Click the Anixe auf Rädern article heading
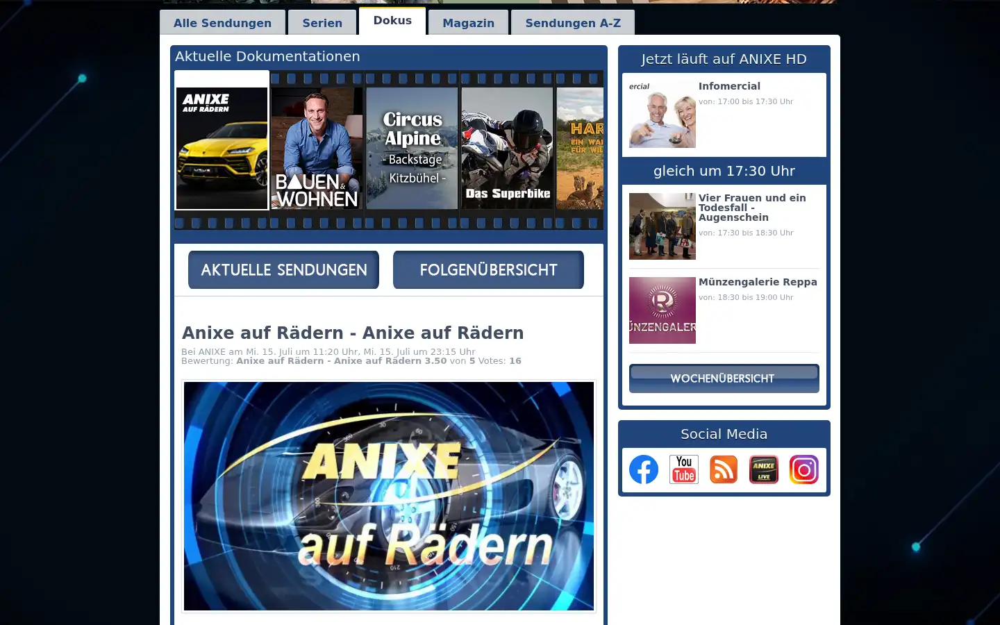The width and height of the screenshot is (1000, 625). [353, 333]
